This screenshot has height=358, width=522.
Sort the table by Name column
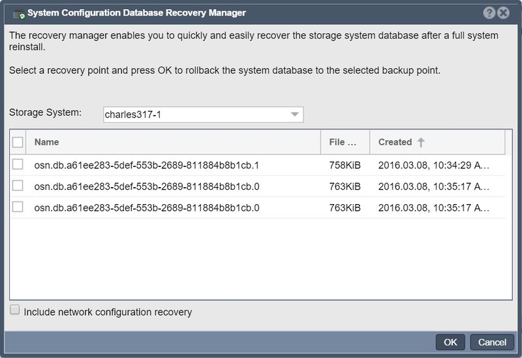point(173,142)
